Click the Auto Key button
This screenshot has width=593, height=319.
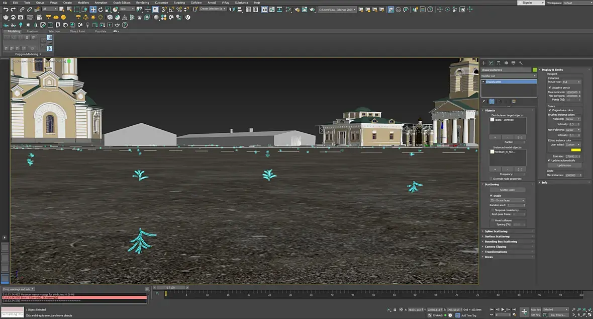(536, 309)
